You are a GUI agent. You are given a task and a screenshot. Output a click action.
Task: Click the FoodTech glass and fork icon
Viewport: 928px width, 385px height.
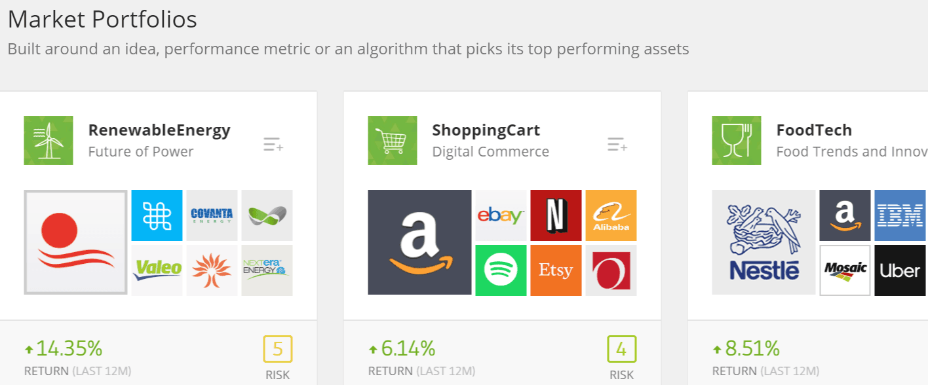[736, 140]
